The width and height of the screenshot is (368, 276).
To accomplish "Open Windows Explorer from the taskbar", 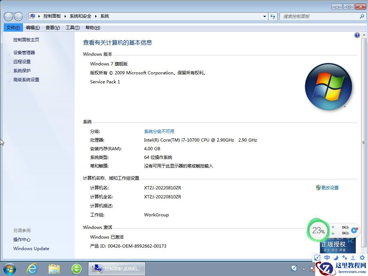I will [54, 268].
